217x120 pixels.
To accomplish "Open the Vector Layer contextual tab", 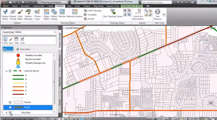I will pos(128,6).
